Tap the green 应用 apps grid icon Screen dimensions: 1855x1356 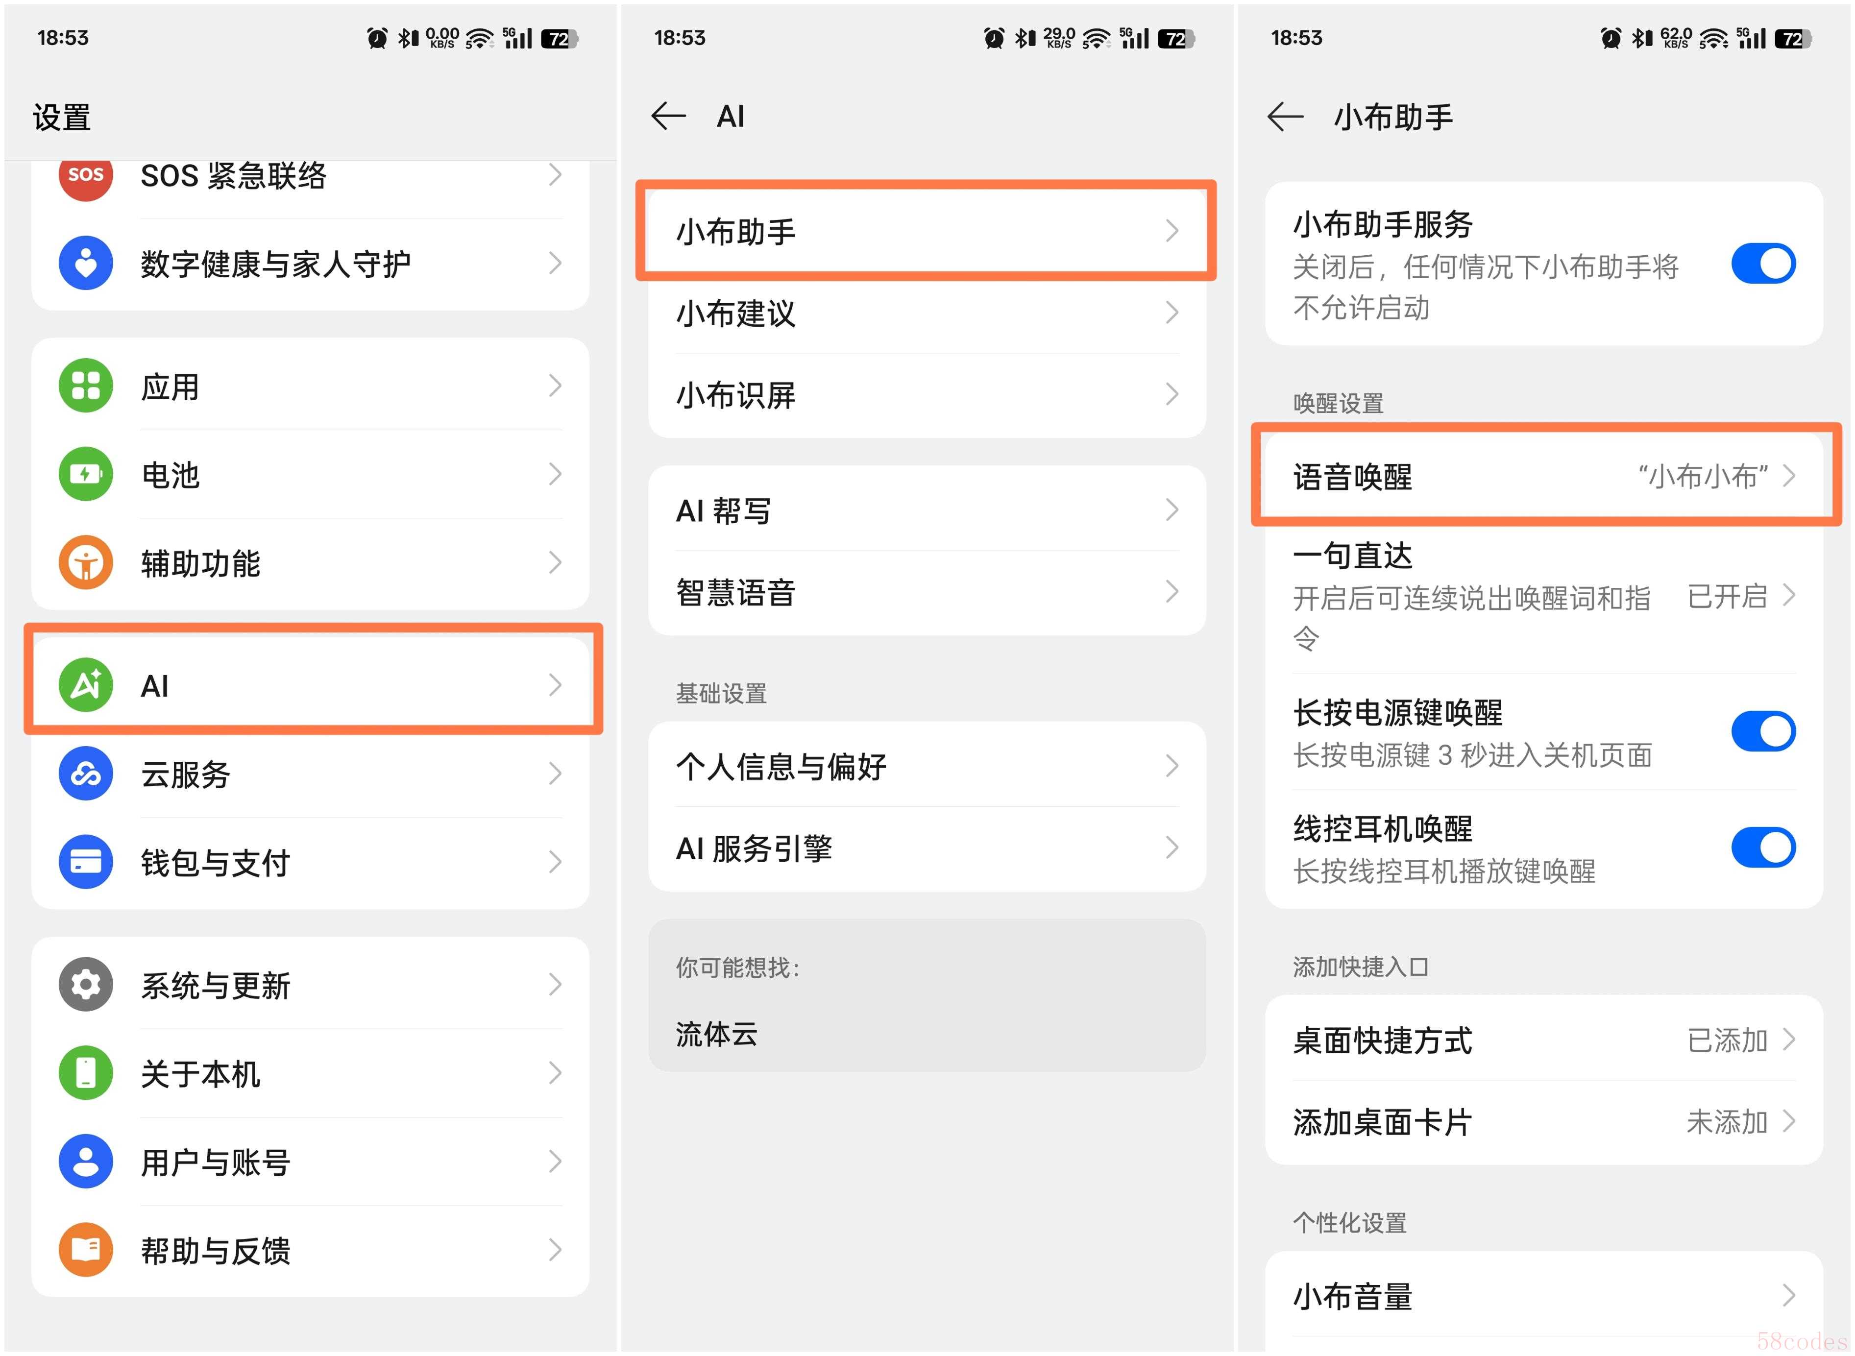(85, 386)
